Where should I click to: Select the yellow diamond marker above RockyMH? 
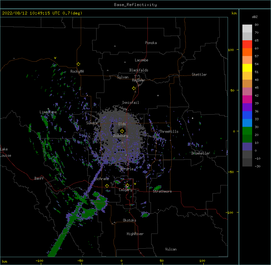pyautogui.click(x=79, y=64)
